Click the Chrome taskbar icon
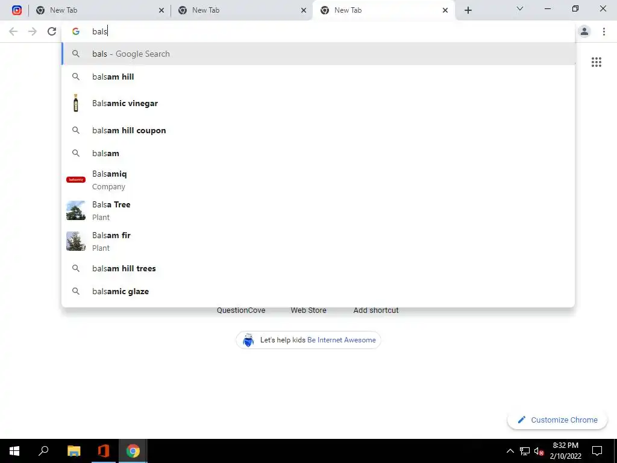Viewport: 617px width, 463px height. click(x=133, y=451)
